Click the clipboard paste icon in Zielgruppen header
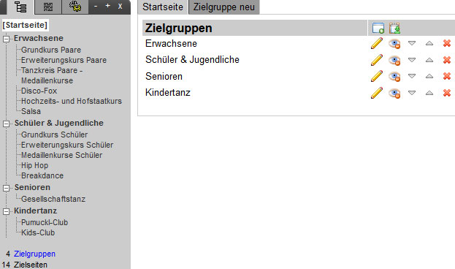The image size is (455, 269). pyautogui.click(x=394, y=29)
